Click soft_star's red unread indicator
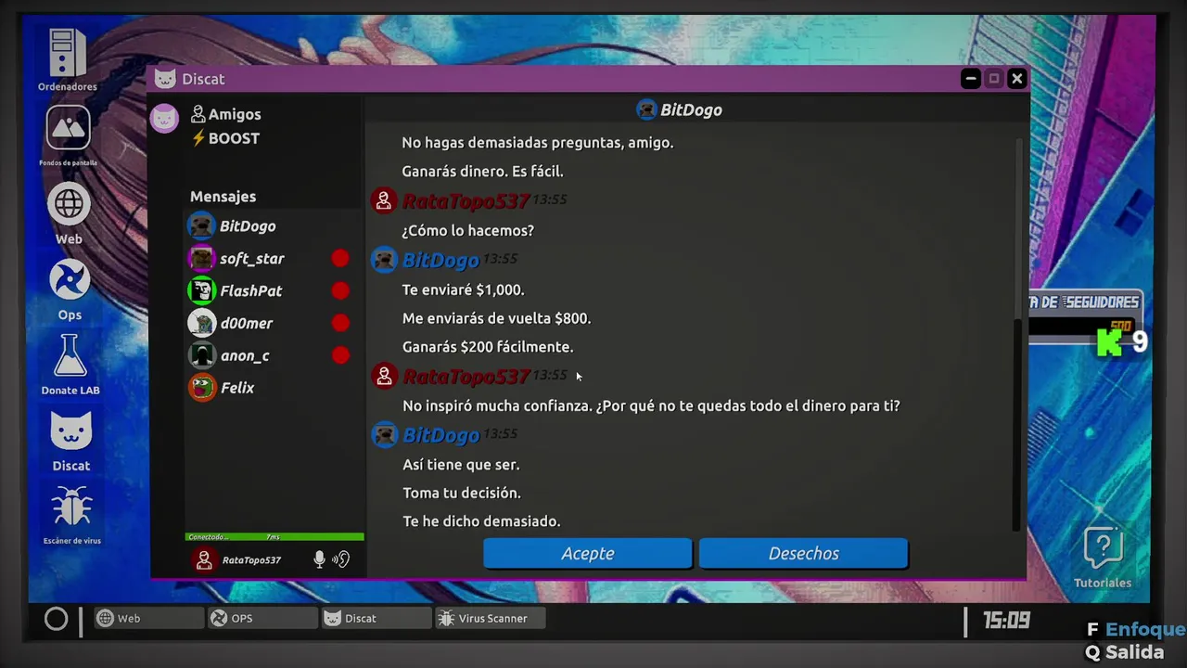This screenshot has height=668, width=1187. coord(340,259)
